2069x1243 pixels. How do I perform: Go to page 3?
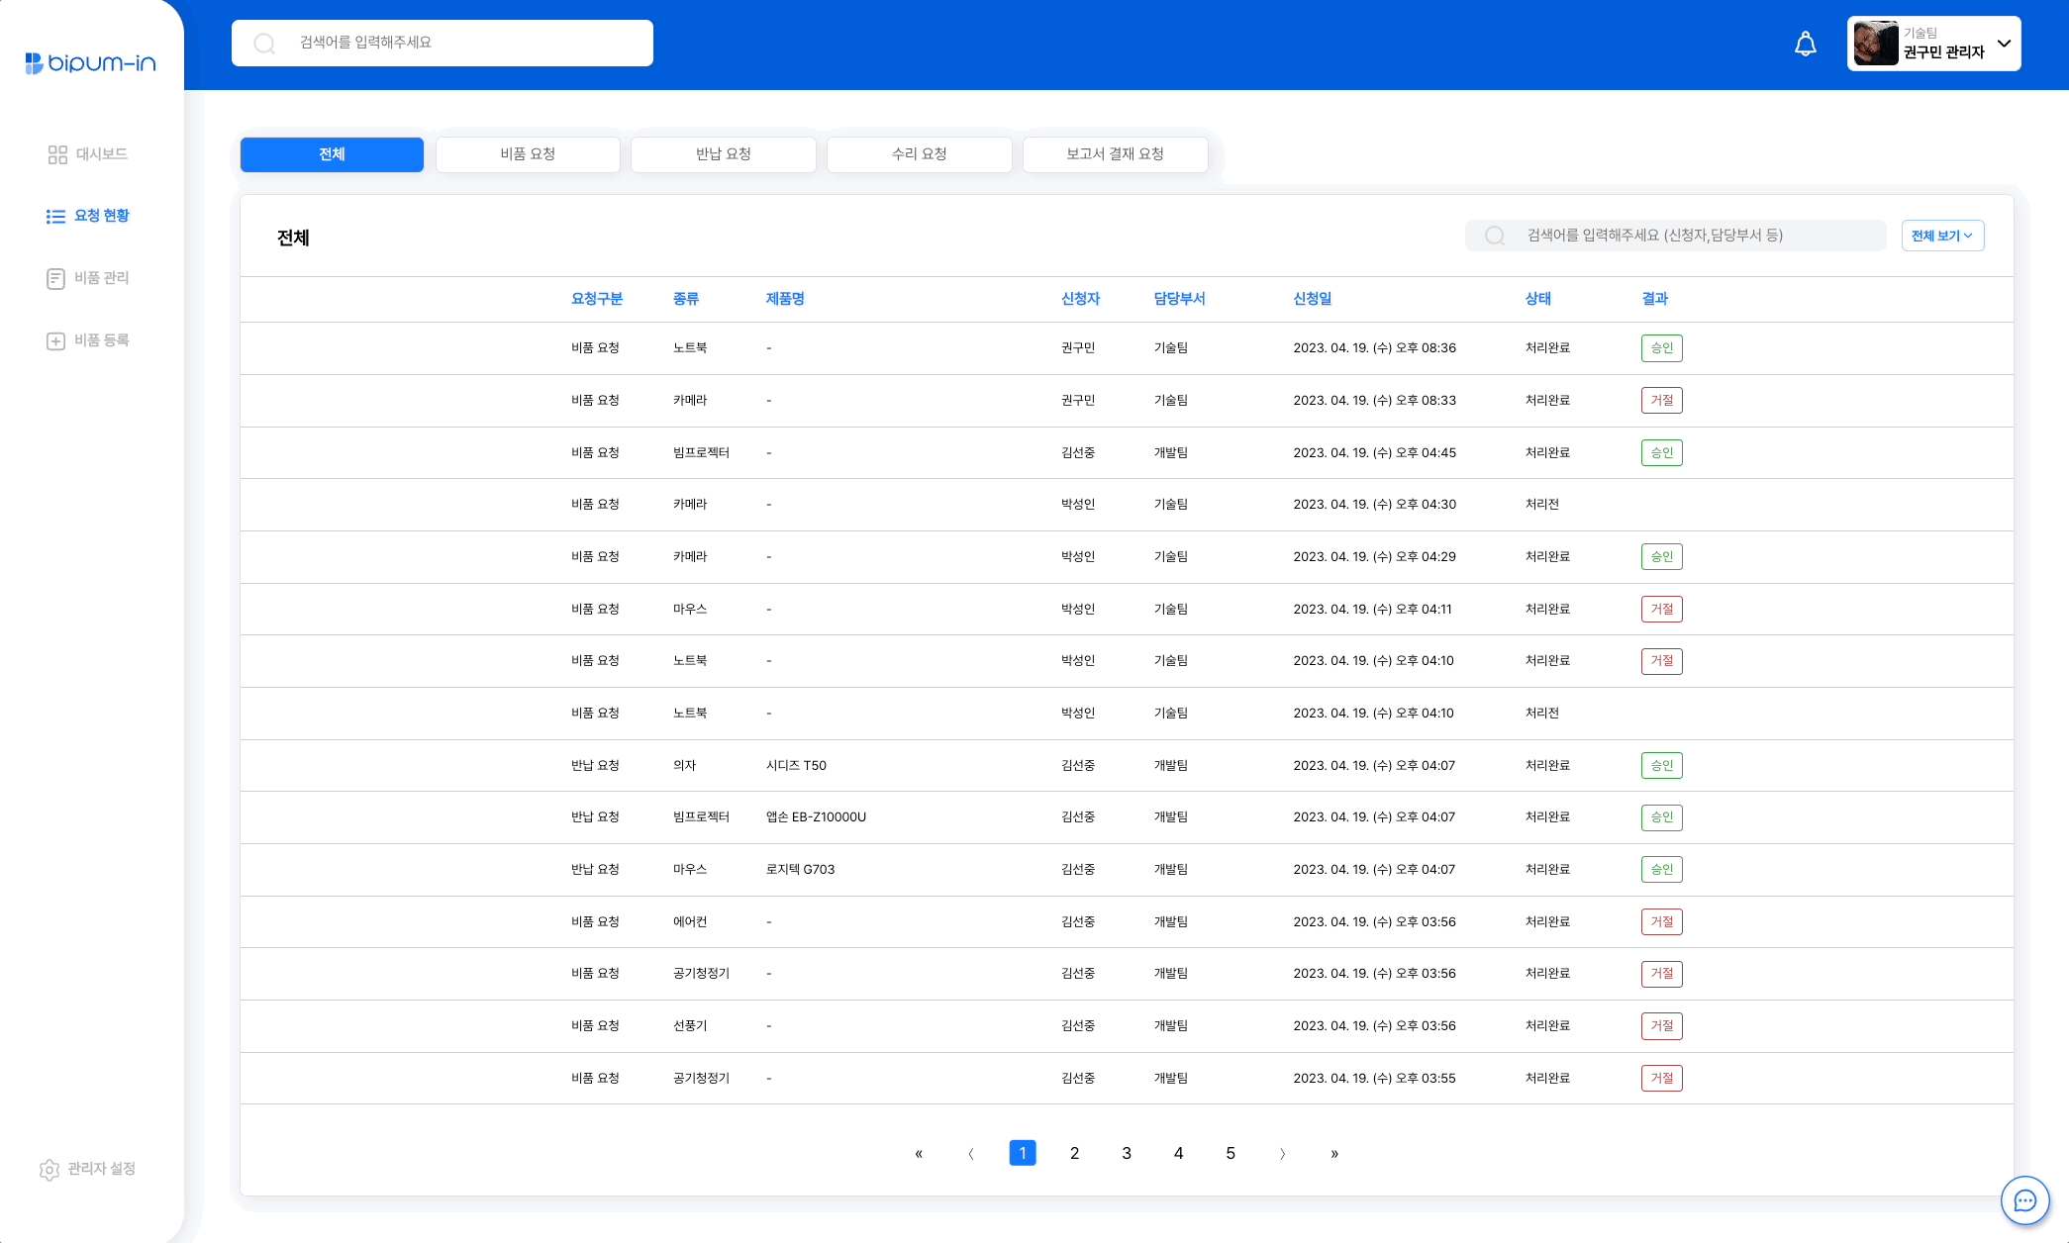pyautogui.click(x=1127, y=1153)
